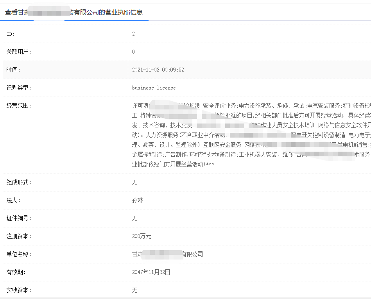Select the ID value 2
This screenshot has width=371, height=299.
click(x=133, y=34)
